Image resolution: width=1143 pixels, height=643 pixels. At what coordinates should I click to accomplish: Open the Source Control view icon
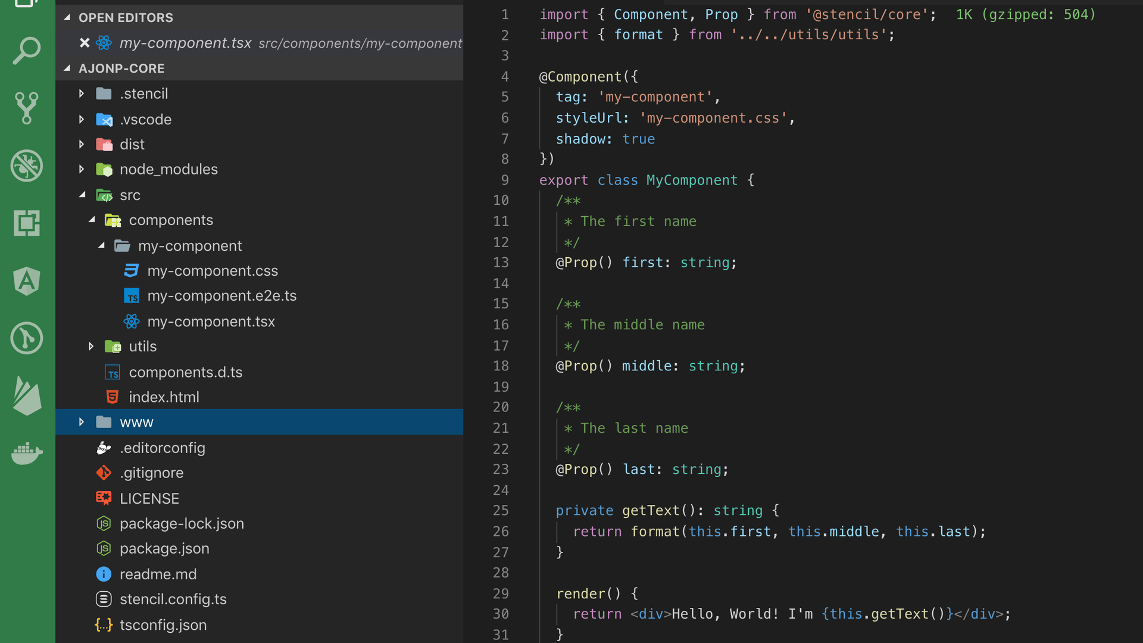click(27, 108)
